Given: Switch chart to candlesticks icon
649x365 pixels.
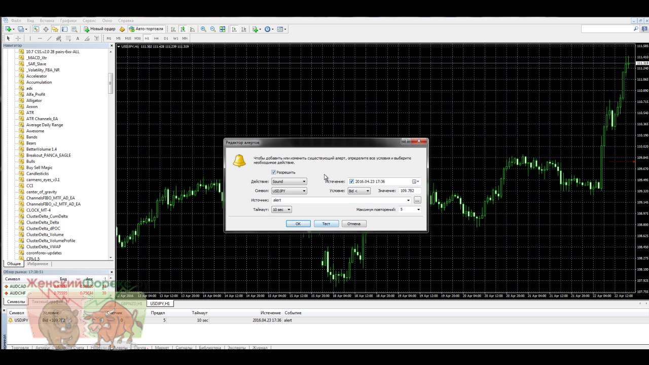Looking at the screenshot, I should pos(183,29).
